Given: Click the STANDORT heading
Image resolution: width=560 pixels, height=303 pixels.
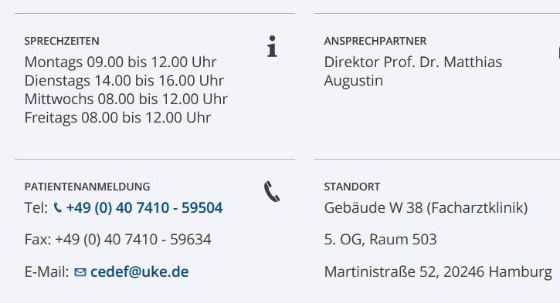Looking at the screenshot, I should click(x=351, y=187).
